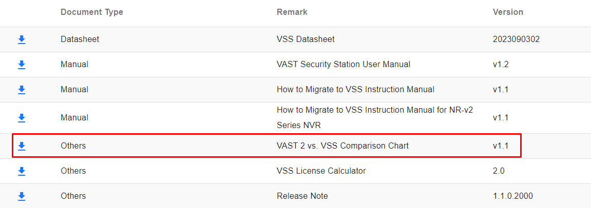The height and width of the screenshot is (208, 591).
Task: Click version 2.0 of License Calculator
Action: point(498,171)
